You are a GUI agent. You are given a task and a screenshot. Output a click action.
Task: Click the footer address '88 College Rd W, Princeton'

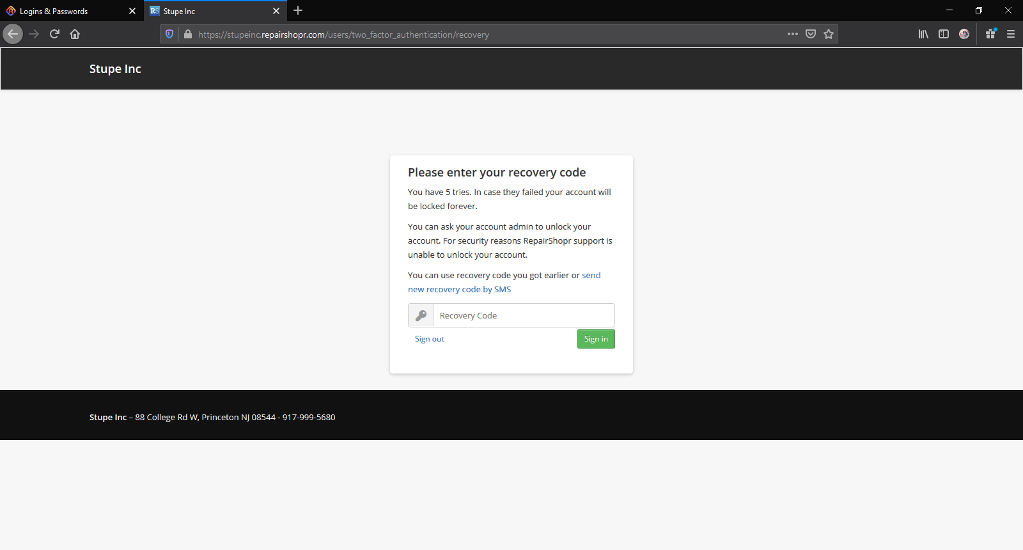click(x=187, y=417)
